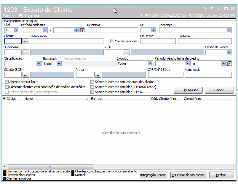Screen dimensions: 238x184
Task: Open RCA lookup ellipsis button
Action: pos(126,52)
